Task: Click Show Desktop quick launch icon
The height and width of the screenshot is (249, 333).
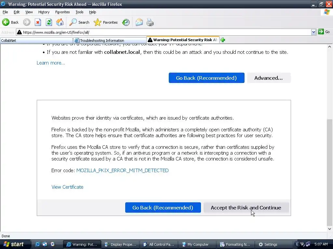Action: [45, 244]
